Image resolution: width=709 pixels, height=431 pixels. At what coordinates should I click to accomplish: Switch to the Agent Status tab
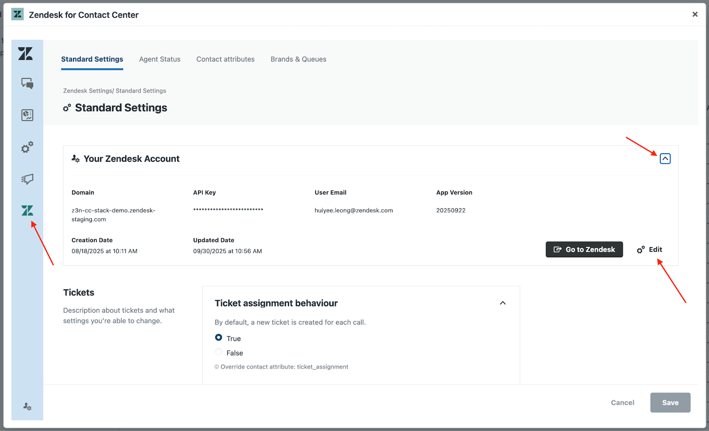point(160,59)
